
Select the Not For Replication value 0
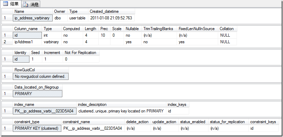(x=81, y=59)
